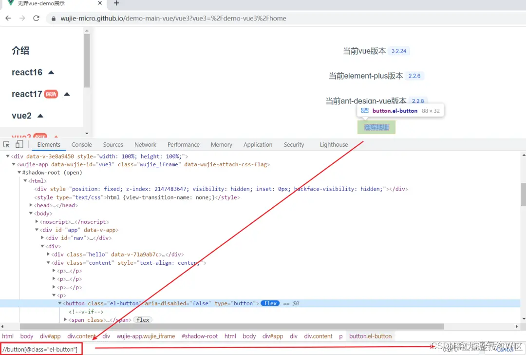Click the flex badge on span node

click(x=143, y=320)
